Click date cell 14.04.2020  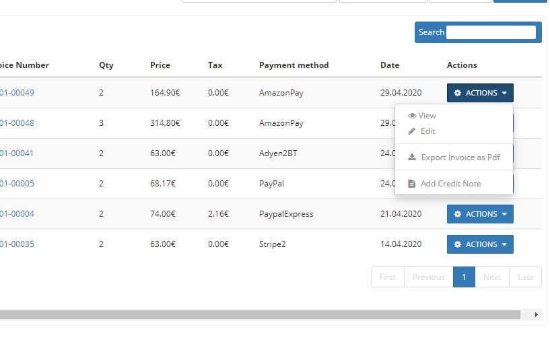[x=401, y=244]
